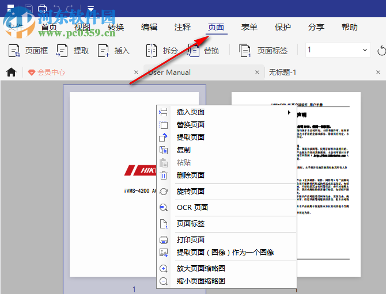Open the 首页 ribbon tab

click(49, 27)
